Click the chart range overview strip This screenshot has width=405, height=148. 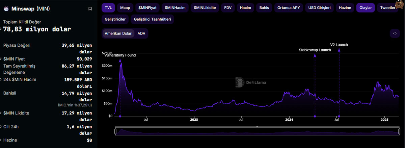[257, 132]
